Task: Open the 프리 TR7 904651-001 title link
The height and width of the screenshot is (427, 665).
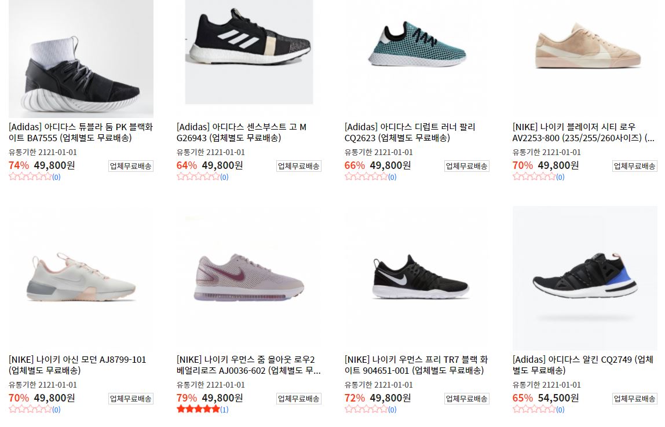Action: [x=416, y=365]
